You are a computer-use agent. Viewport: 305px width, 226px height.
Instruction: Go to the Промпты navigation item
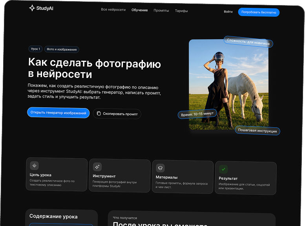[x=161, y=11]
